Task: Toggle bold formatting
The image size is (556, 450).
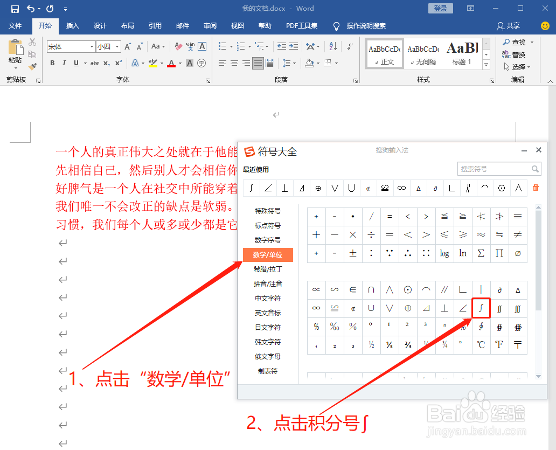Action: click(x=52, y=63)
